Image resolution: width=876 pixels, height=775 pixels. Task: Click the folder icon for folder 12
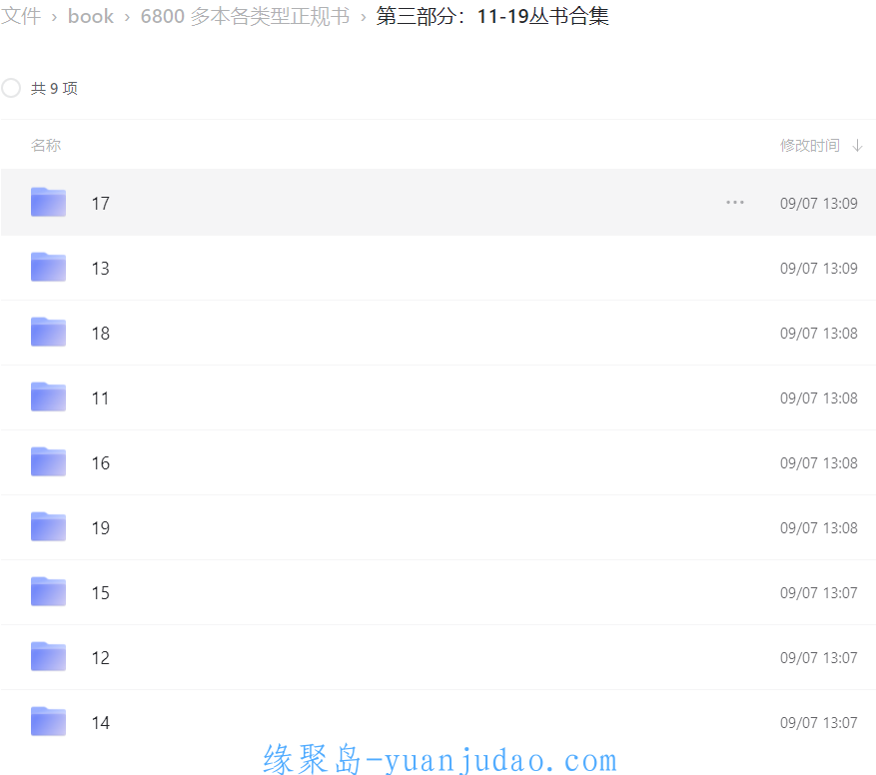(48, 657)
